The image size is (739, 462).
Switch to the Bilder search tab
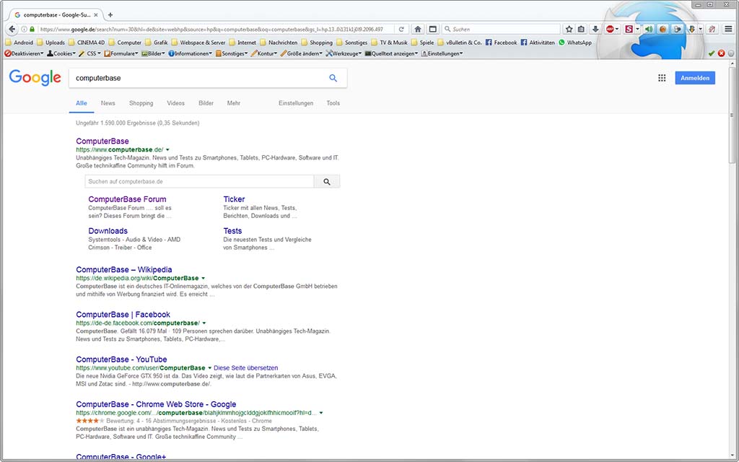206,103
